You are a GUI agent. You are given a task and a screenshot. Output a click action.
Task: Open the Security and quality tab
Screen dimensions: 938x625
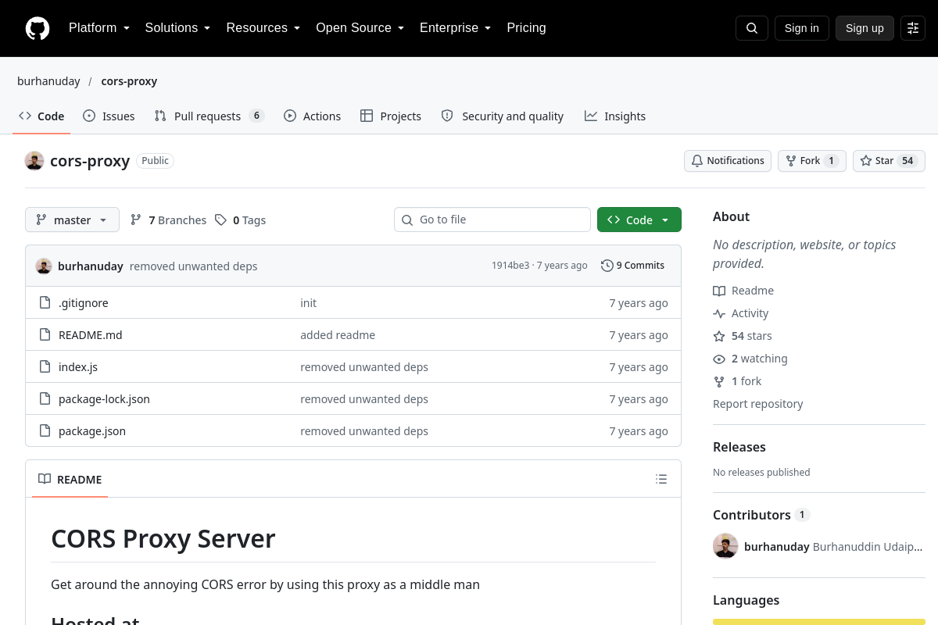pyautogui.click(x=503, y=116)
